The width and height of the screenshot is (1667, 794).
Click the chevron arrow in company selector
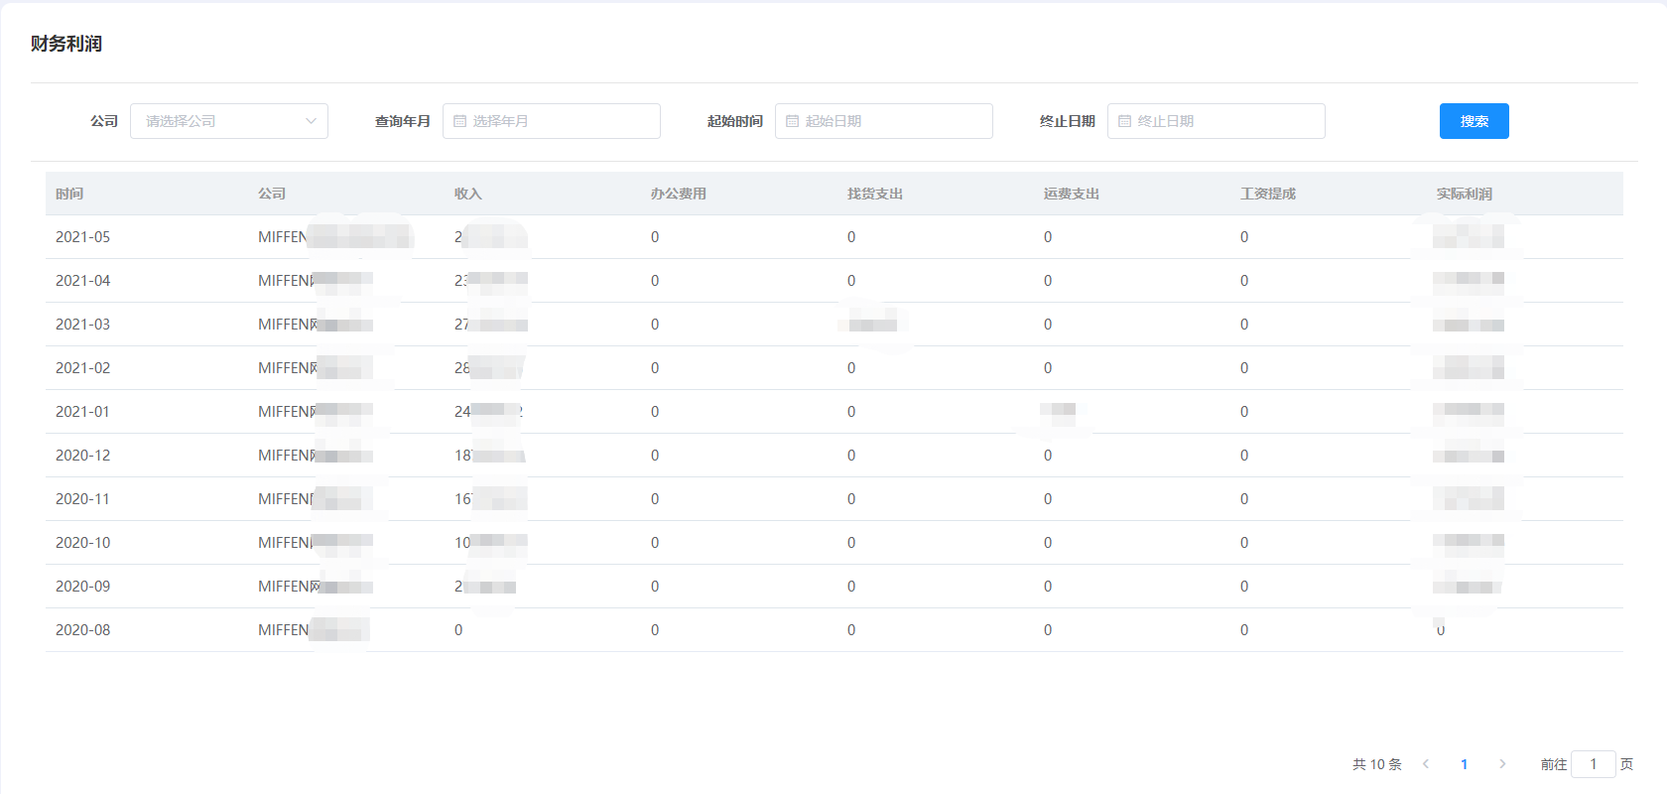tap(311, 121)
